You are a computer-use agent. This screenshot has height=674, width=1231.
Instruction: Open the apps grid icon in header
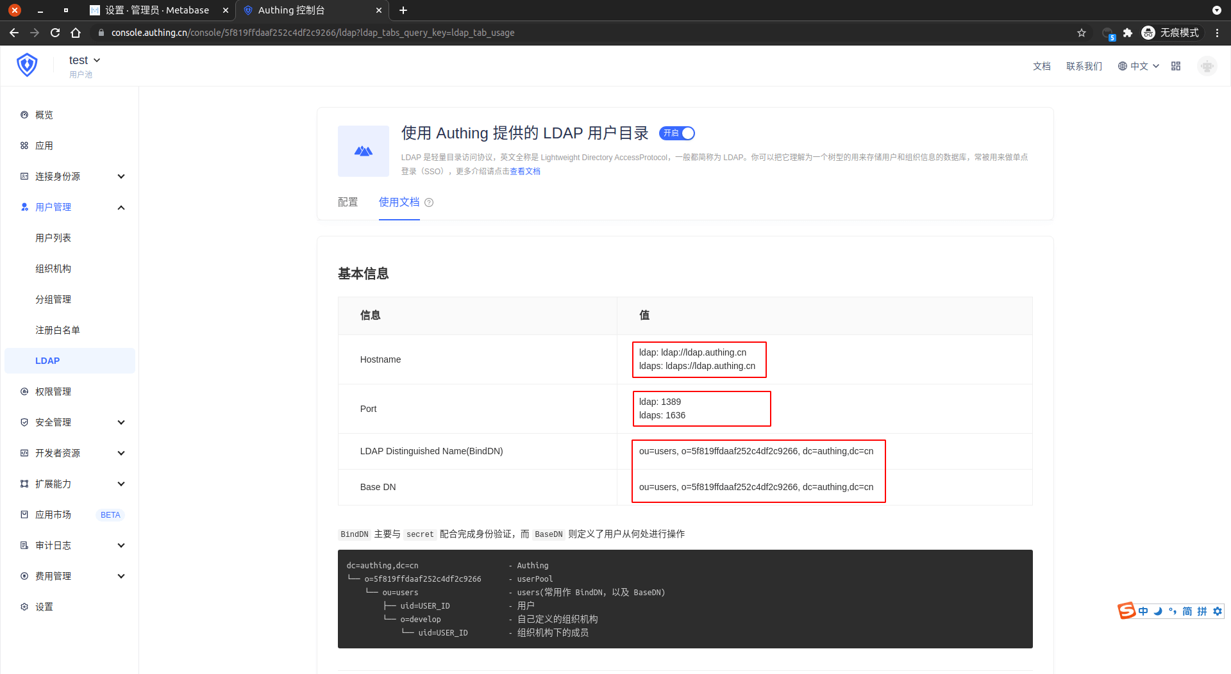coord(1176,66)
